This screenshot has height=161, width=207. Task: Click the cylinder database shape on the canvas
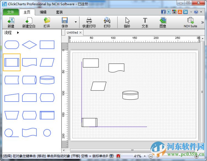point(131,95)
